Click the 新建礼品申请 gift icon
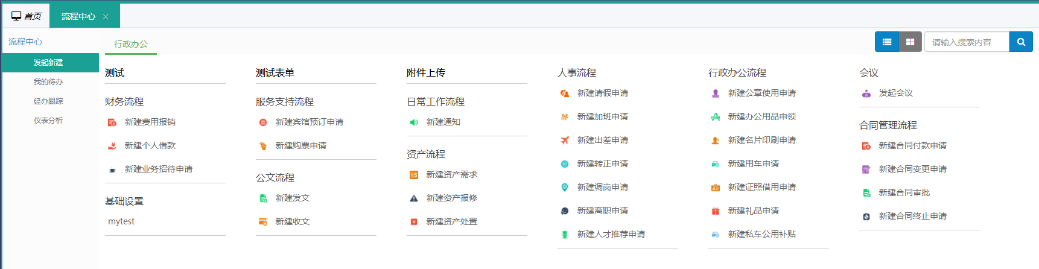Viewport: 1039px width, 269px height. pyautogui.click(x=716, y=211)
